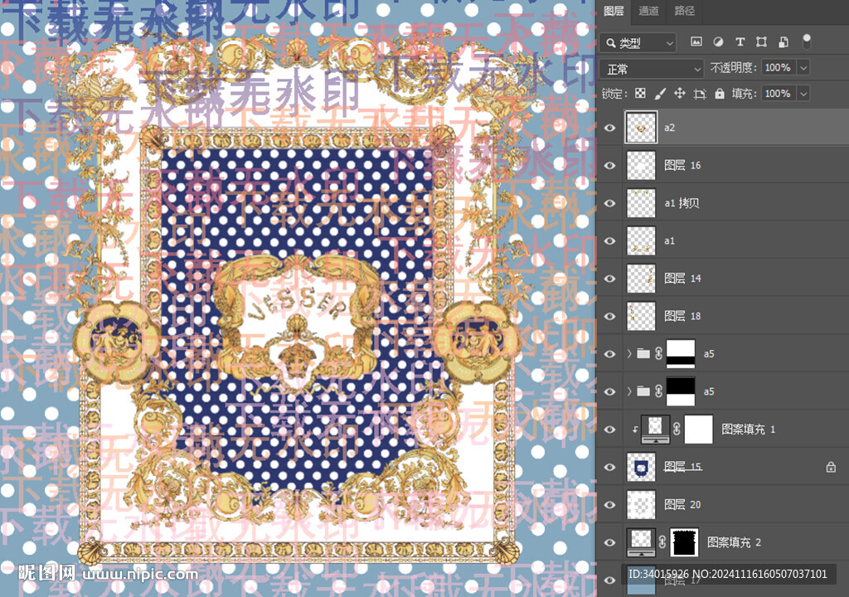Select the 图层 15 layer name
Screen dimensions: 849x597
682,467
